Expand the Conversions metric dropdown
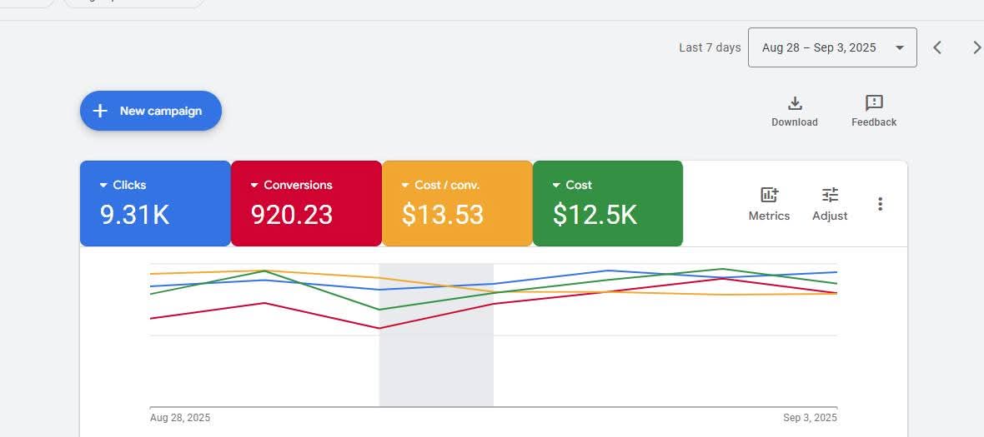The height and width of the screenshot is (437, 984). click(x=255, y=186)
